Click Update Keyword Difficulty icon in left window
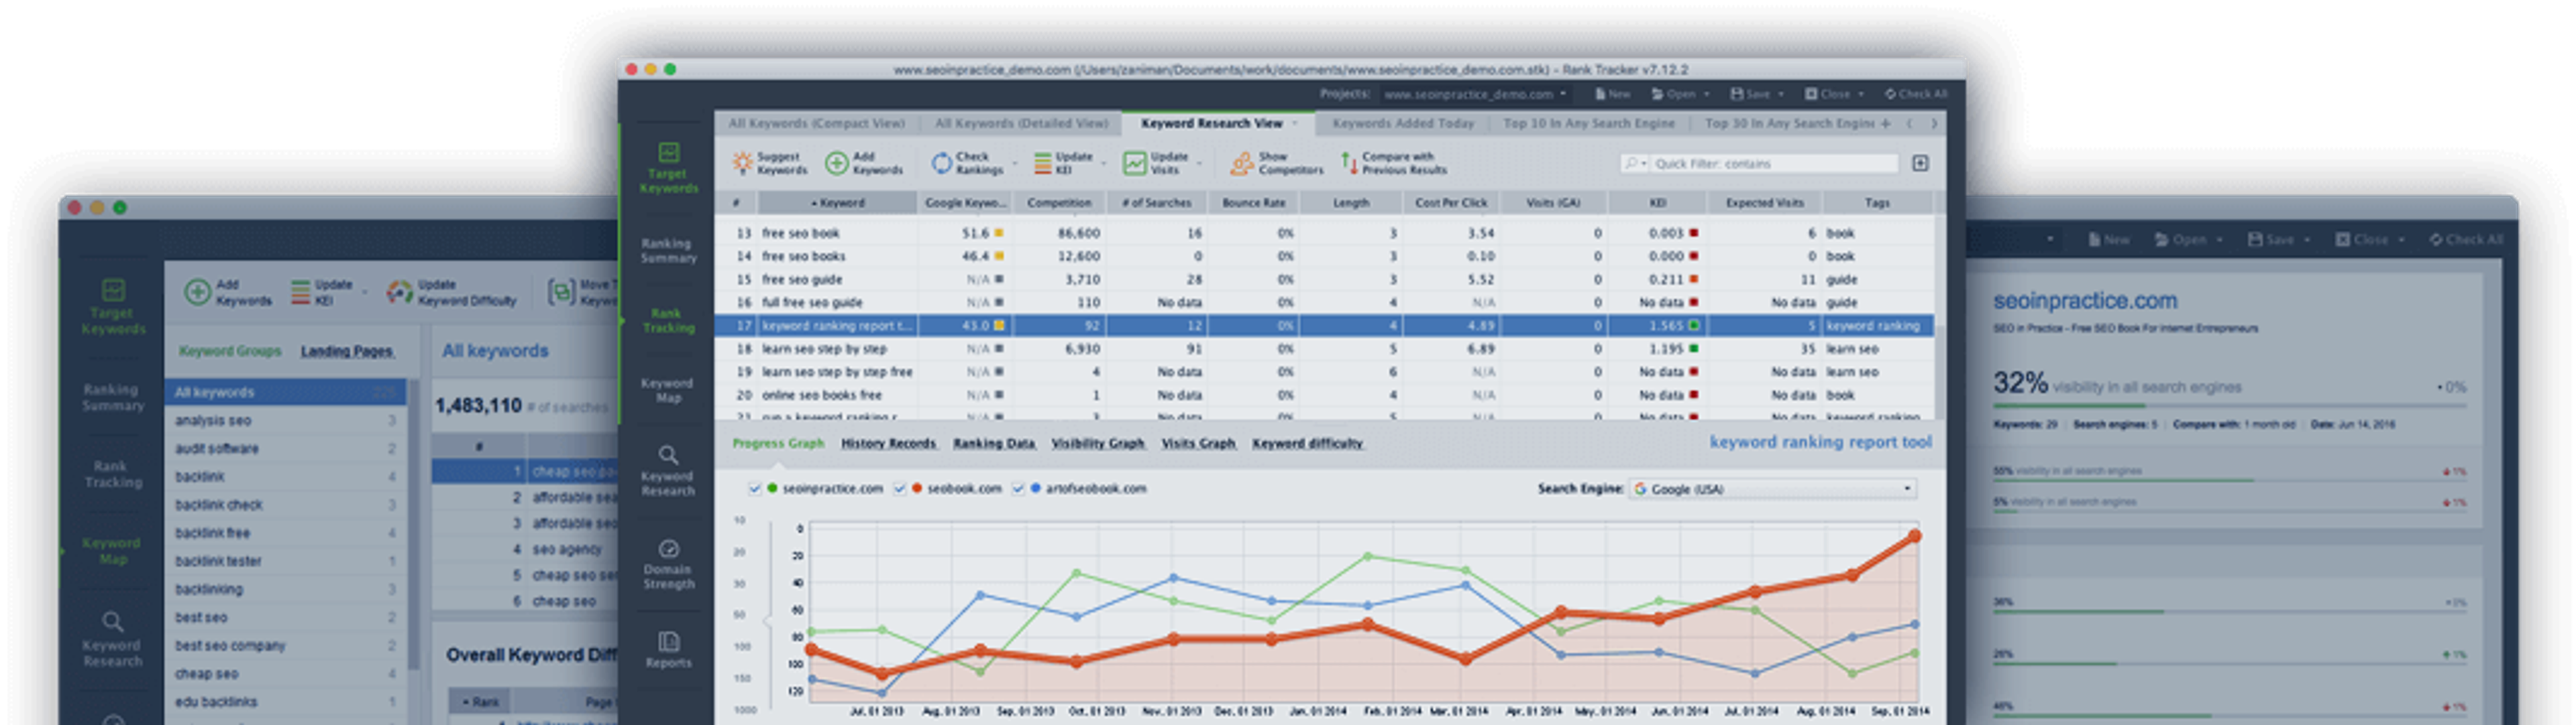This screenshot has width=2576, height=725. (399, 291)
